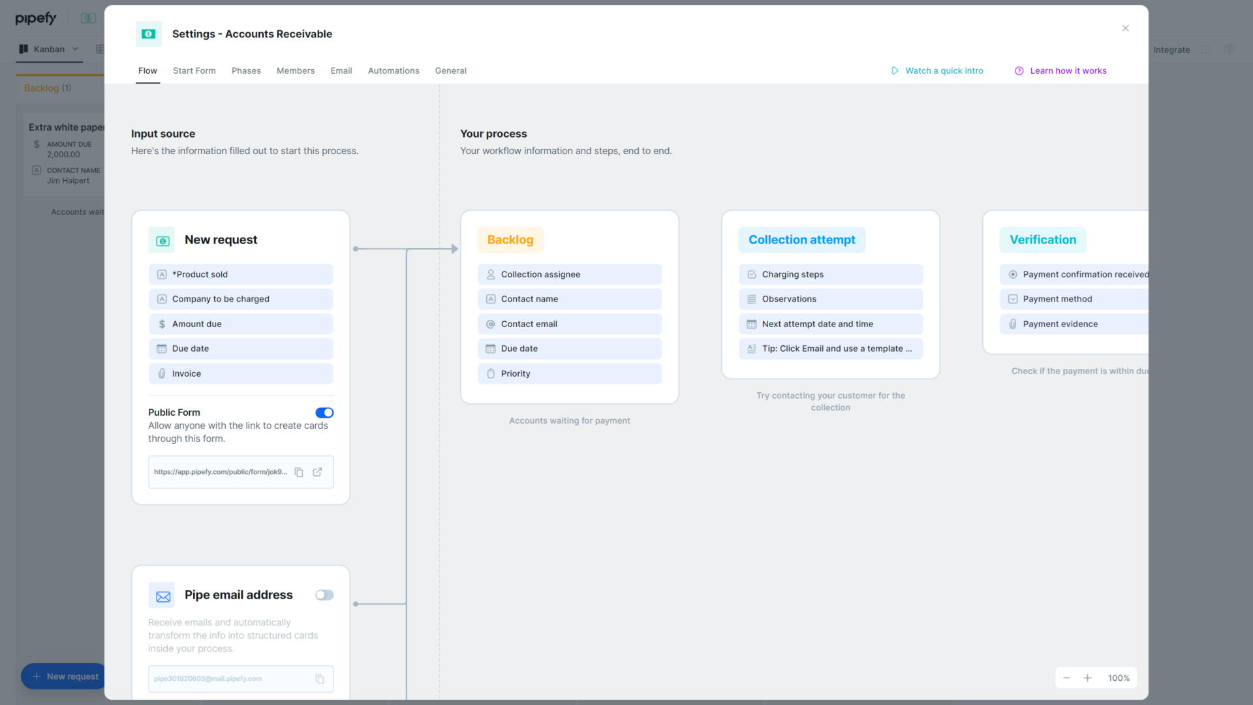1253x705 pixels.
Task: Switch to the Automations tab
Action: coord(393,70)
